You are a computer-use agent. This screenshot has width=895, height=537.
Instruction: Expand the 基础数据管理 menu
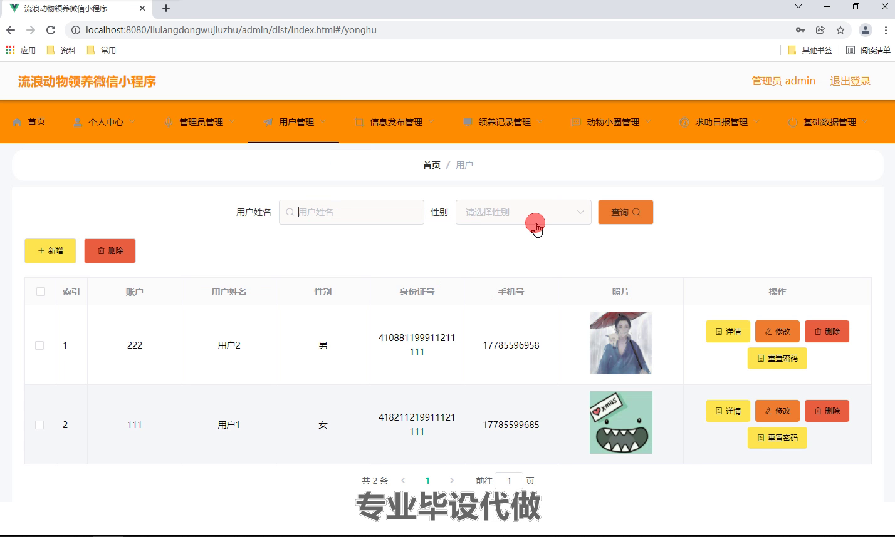[x=829, y=122]
